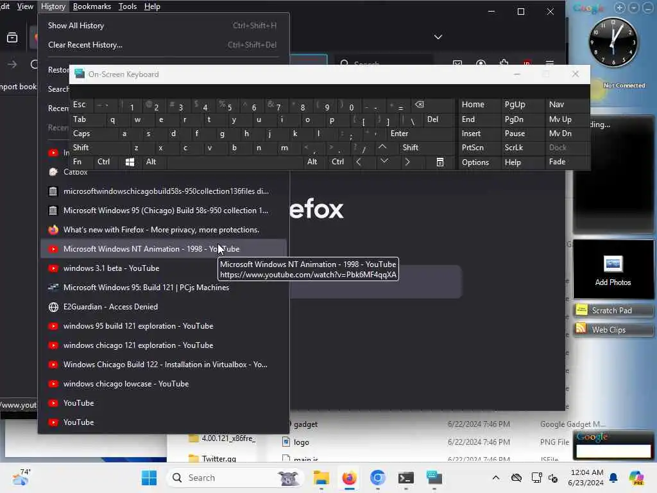This screenshot has width=657, height=493.
Task: Open Windows Start menu
Action: [149, 478]
